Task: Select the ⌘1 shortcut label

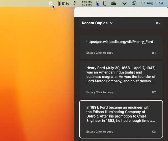Action: pos(154,53)
